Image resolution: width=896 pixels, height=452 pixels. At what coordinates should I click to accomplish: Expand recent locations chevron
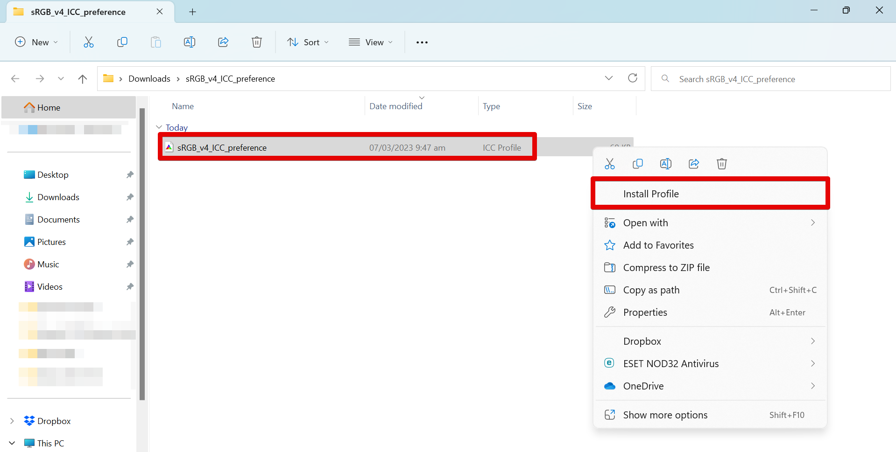[x=61, y=78]
